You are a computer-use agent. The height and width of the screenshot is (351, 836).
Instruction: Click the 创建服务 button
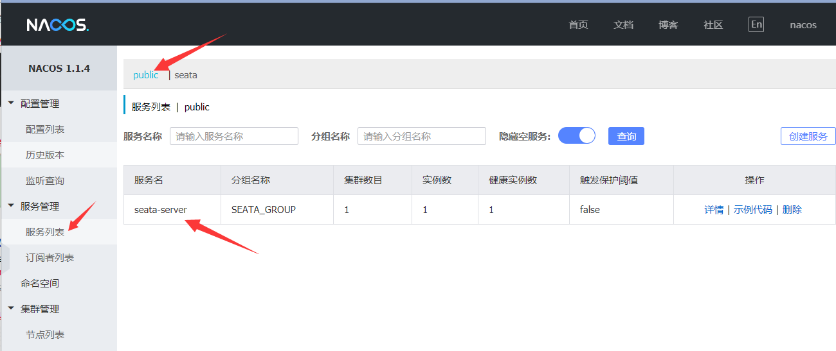click(808, 136)
